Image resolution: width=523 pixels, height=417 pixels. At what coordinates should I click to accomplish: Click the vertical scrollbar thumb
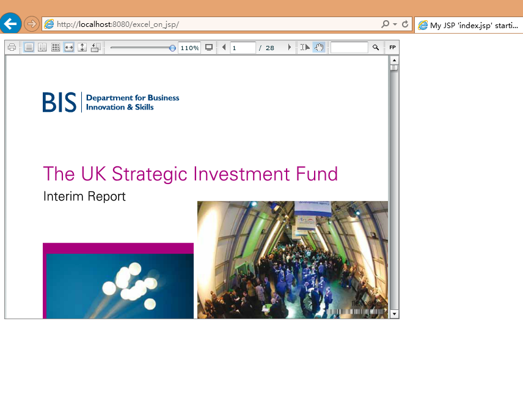coord(394,68)
